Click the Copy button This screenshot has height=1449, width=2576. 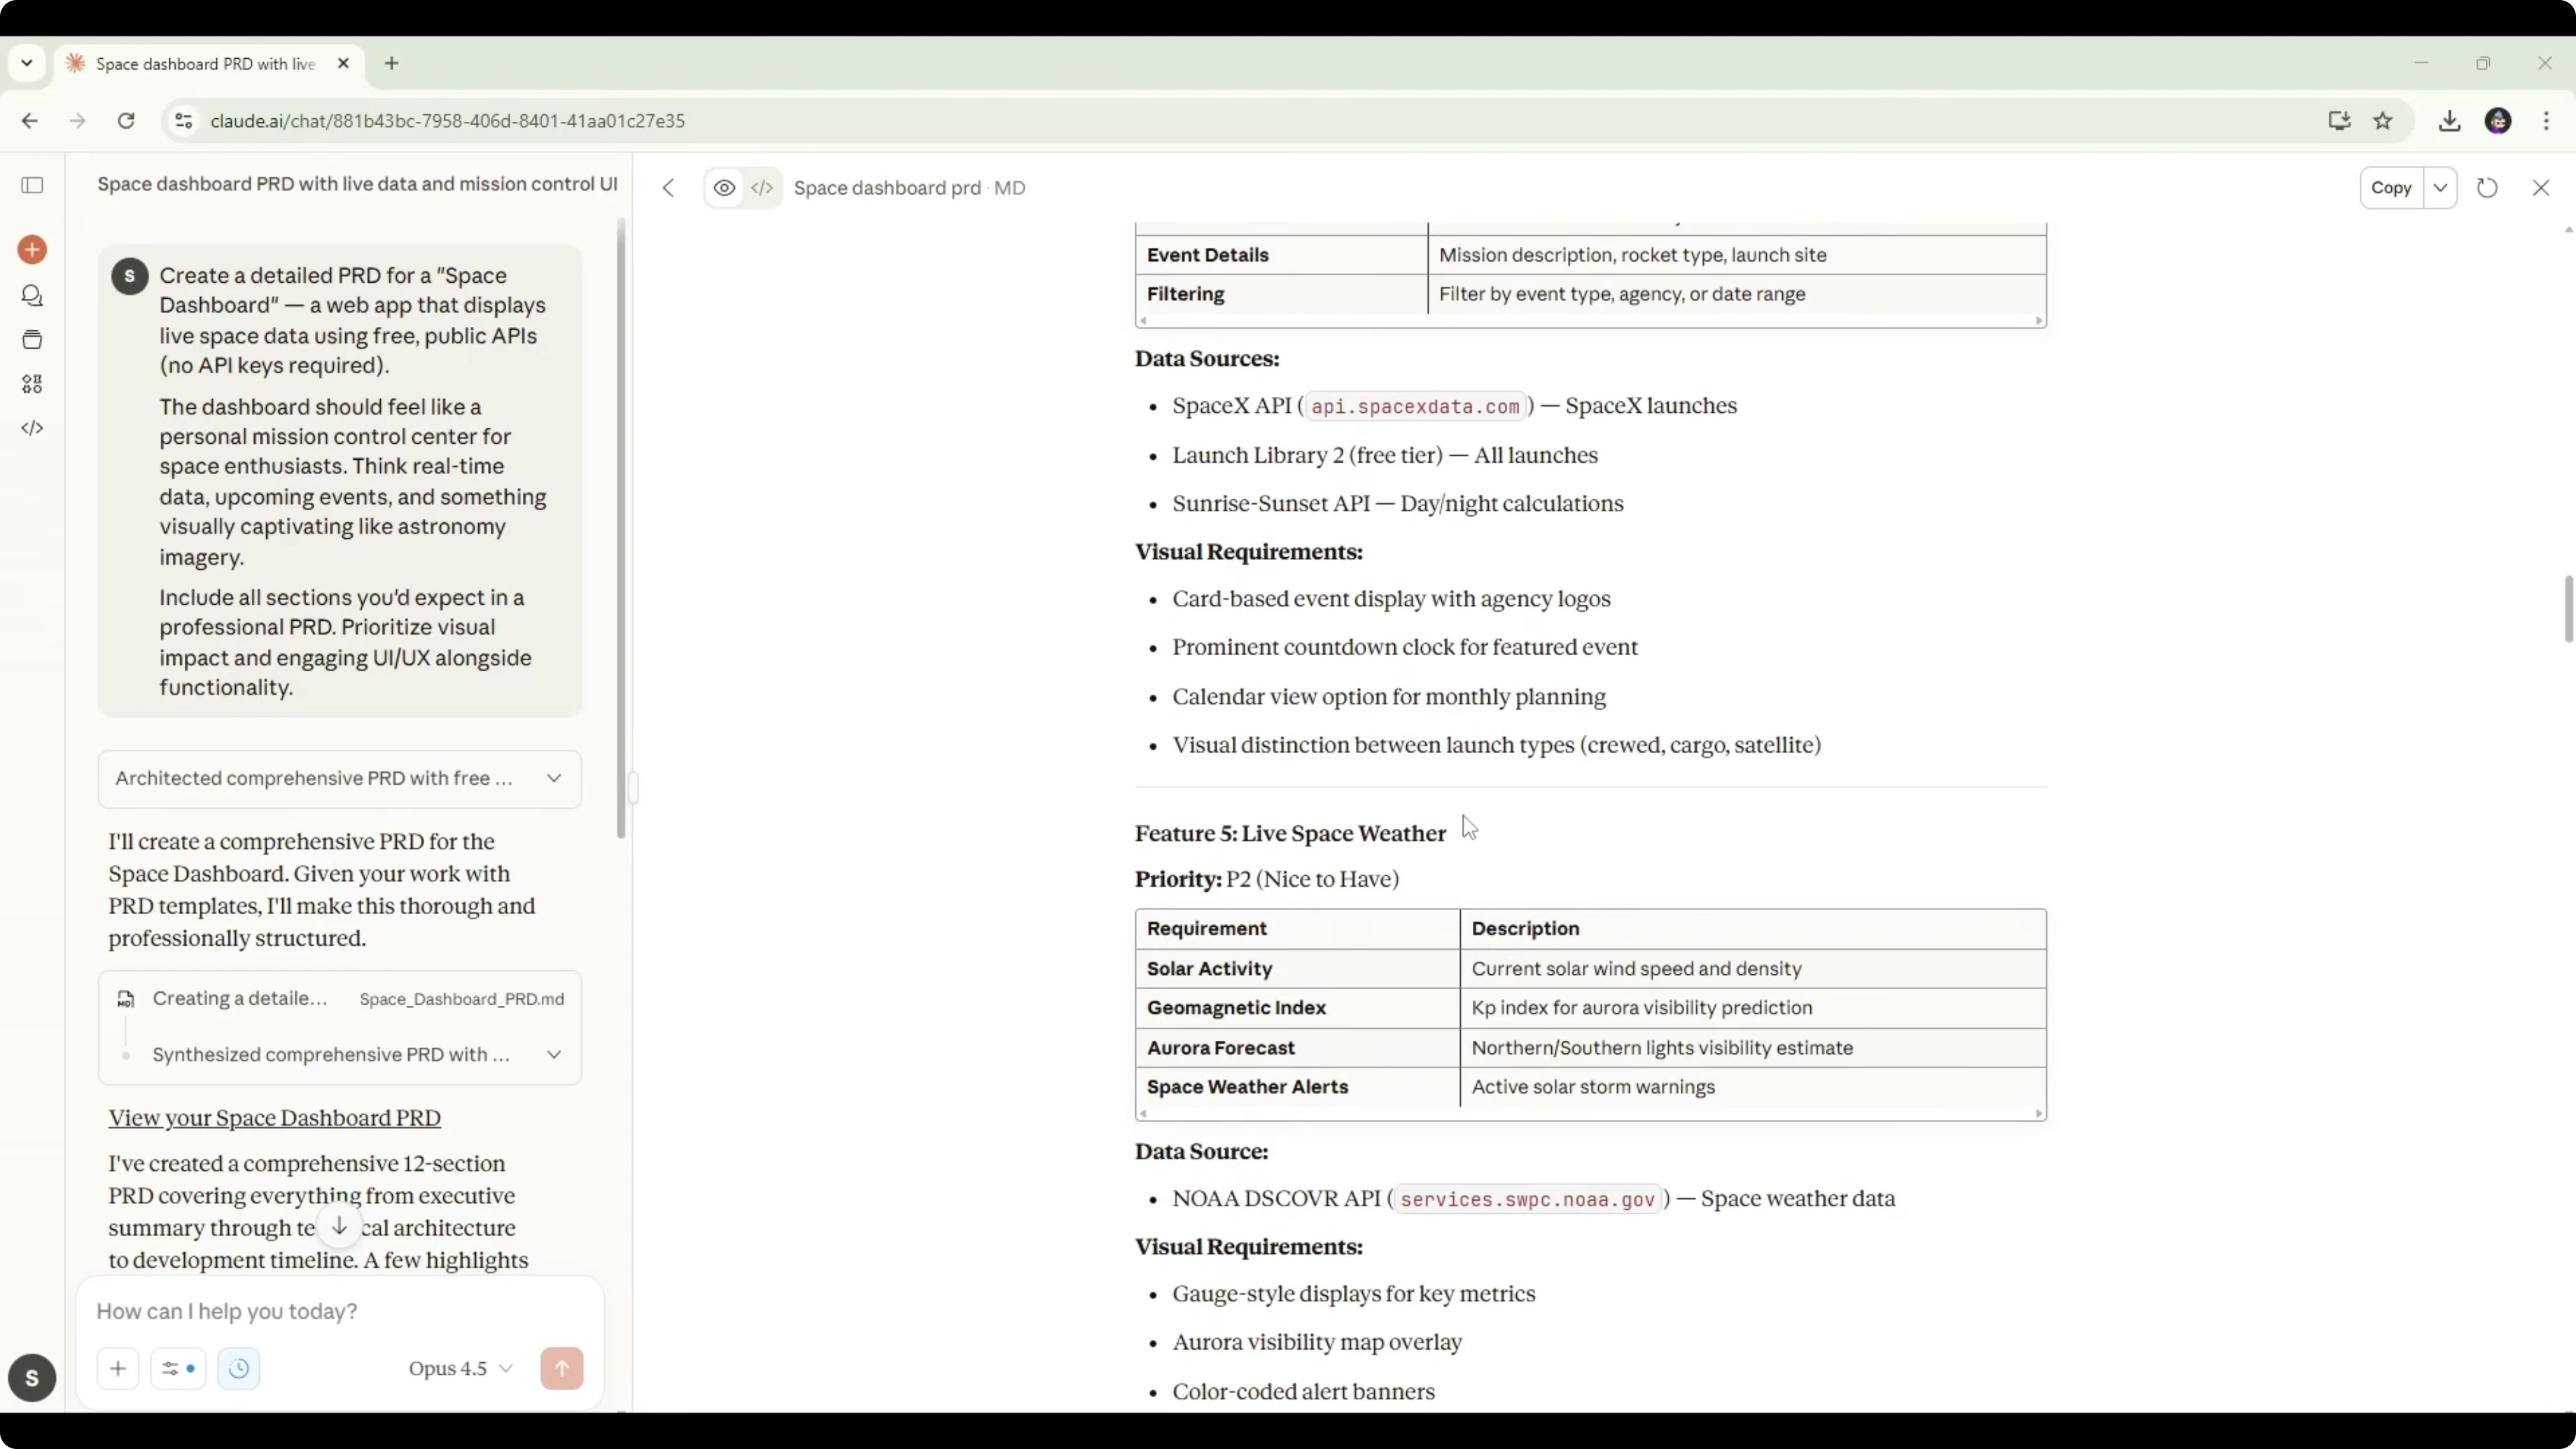2391,188
